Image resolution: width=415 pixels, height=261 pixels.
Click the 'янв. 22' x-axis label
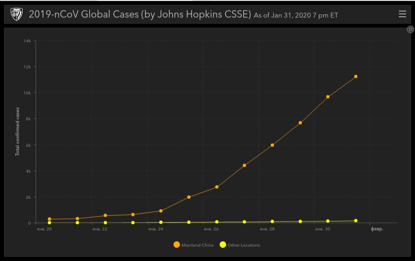point(100,229)
